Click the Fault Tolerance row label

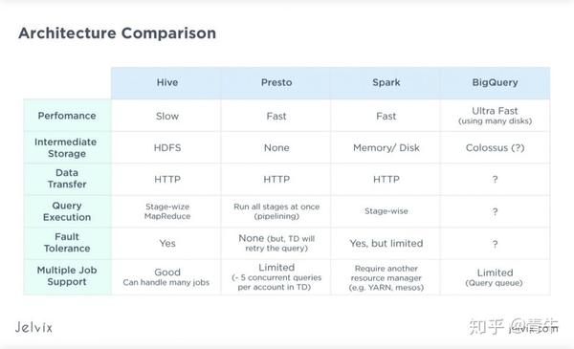[67, 243]
